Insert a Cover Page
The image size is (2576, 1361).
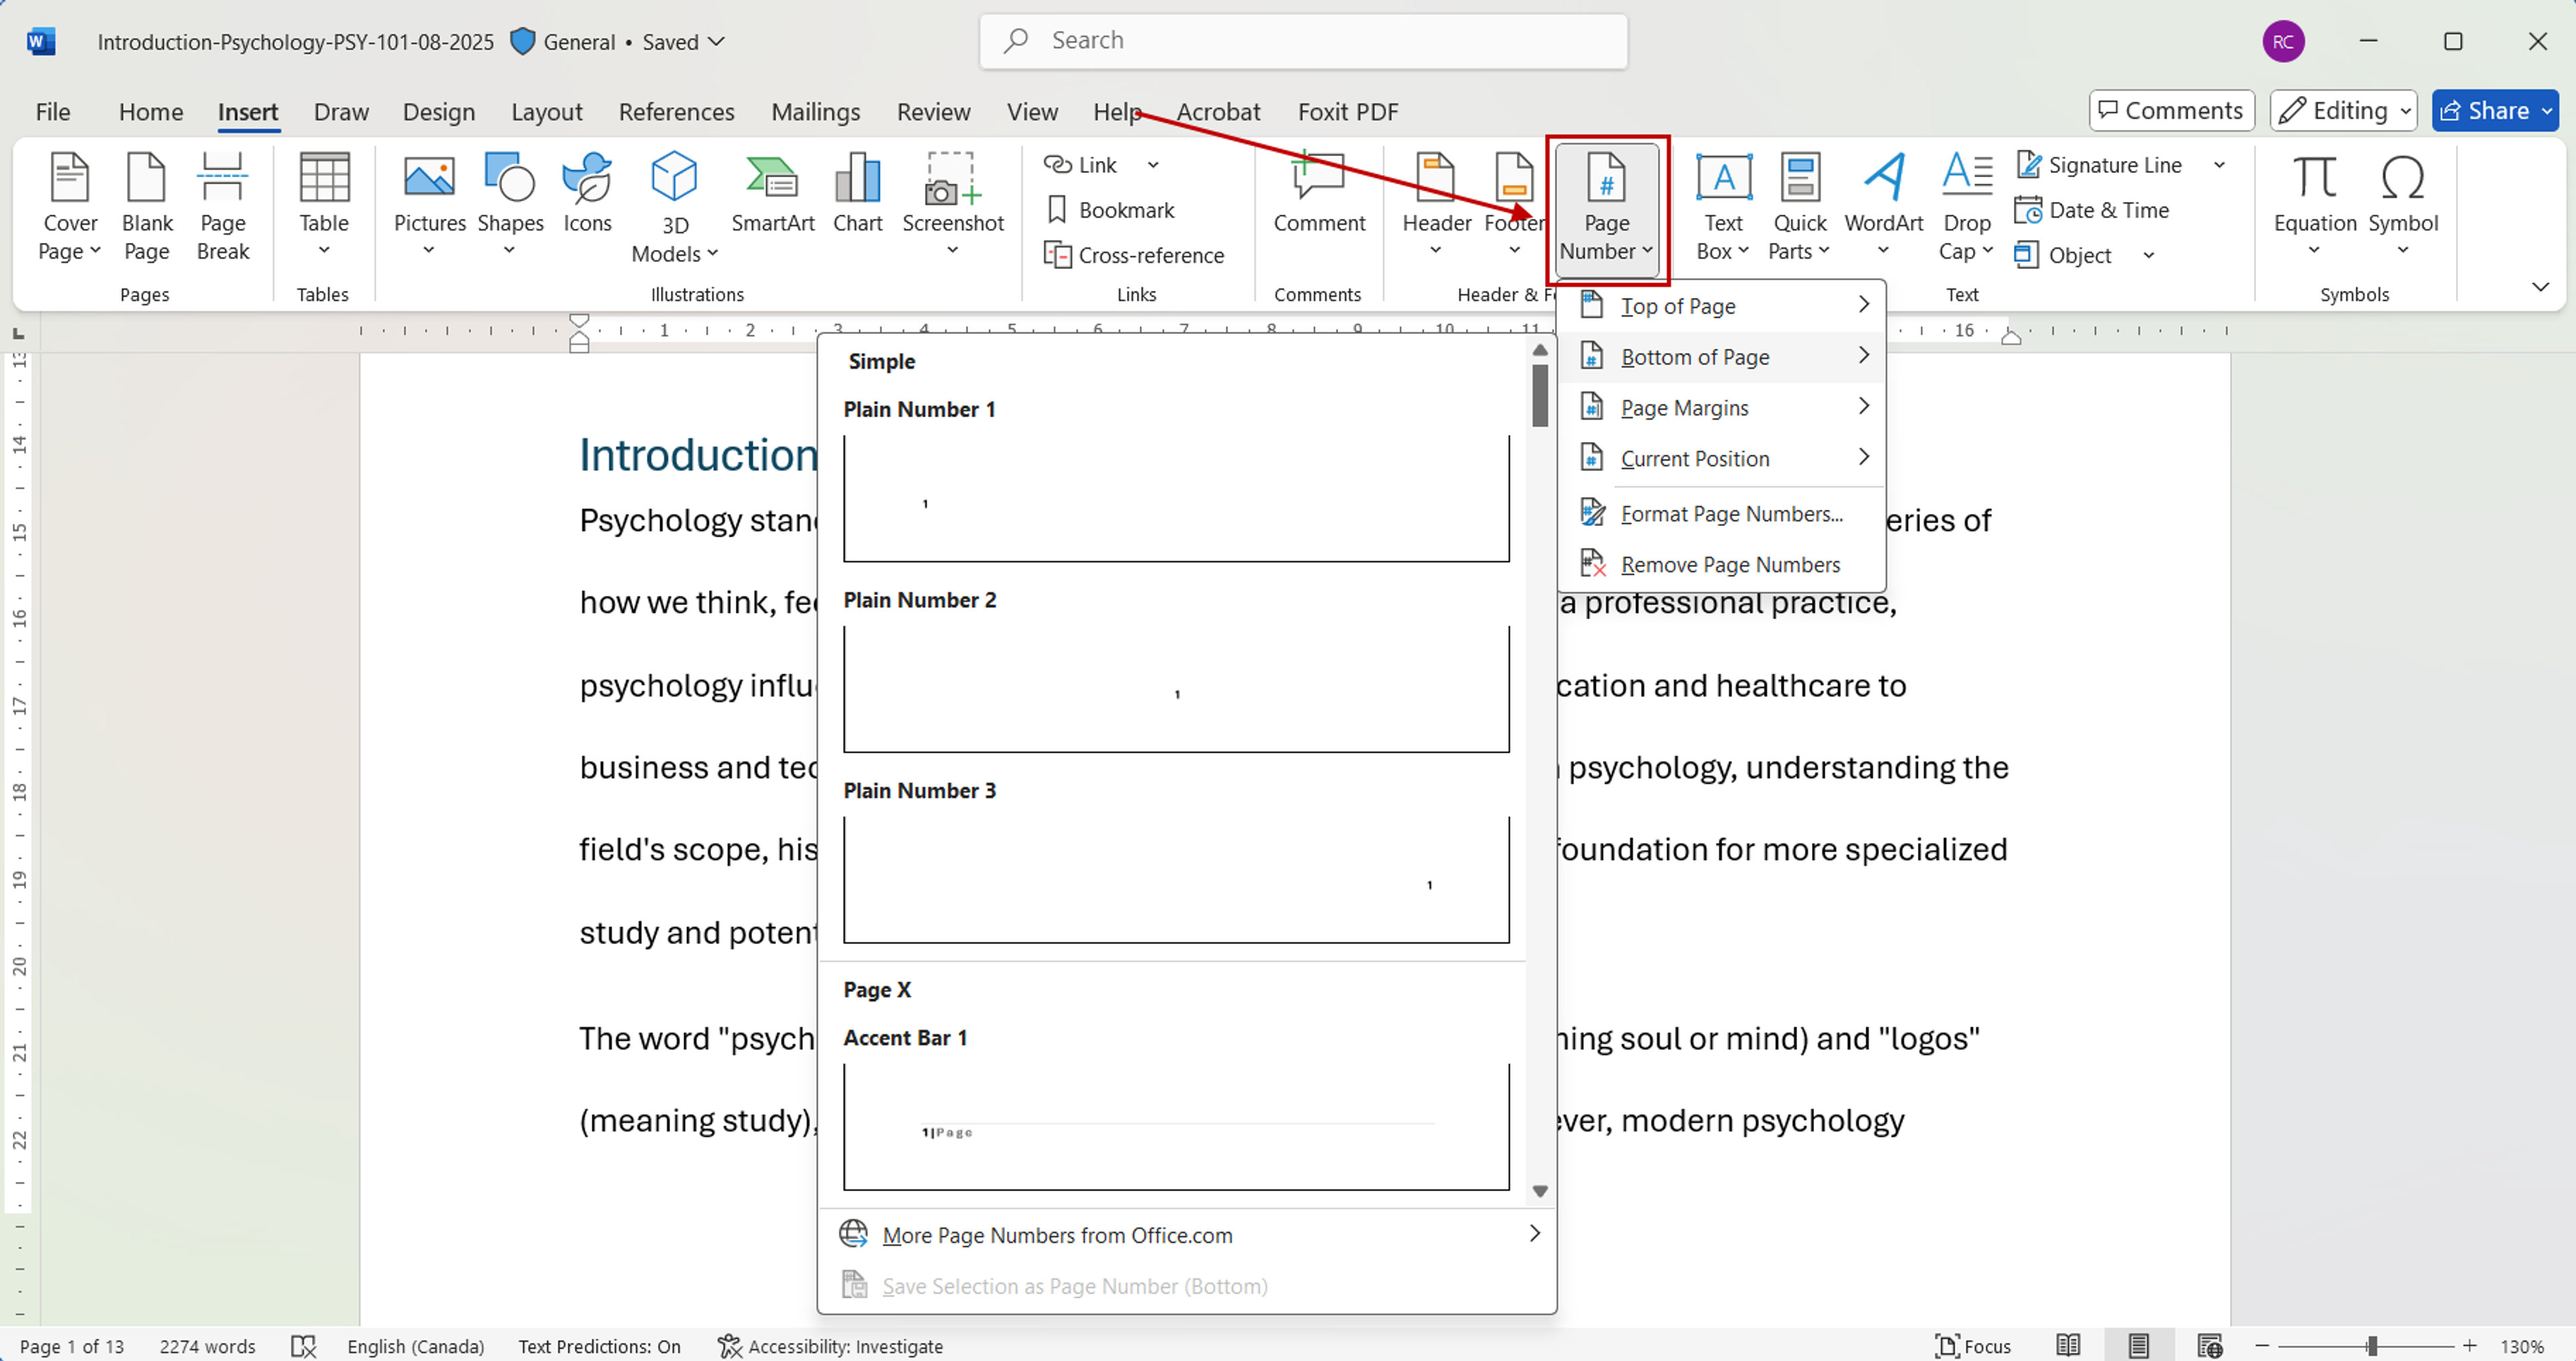70,207
